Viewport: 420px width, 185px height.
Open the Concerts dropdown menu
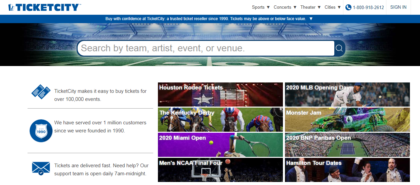[285, 7]
